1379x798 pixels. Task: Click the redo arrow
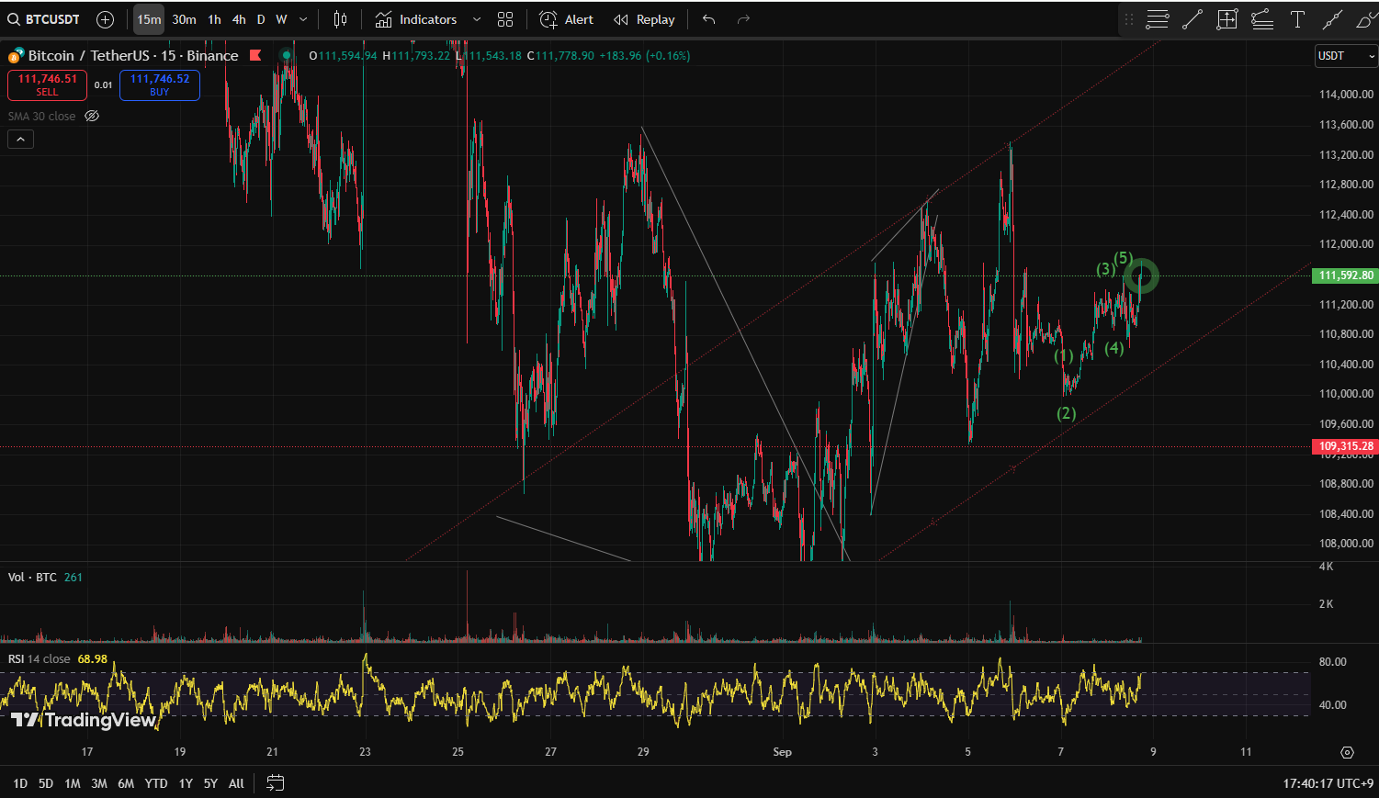pyautogui.click(x=744, y=19)
